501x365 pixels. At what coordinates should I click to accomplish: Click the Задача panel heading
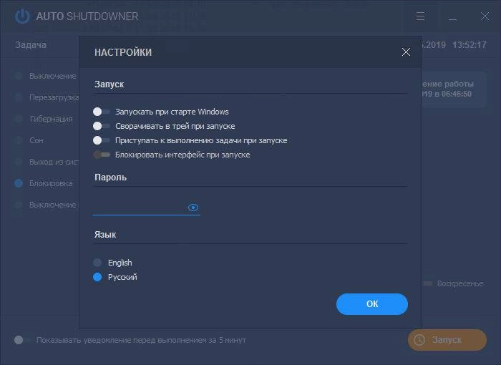tap(31, 45)
